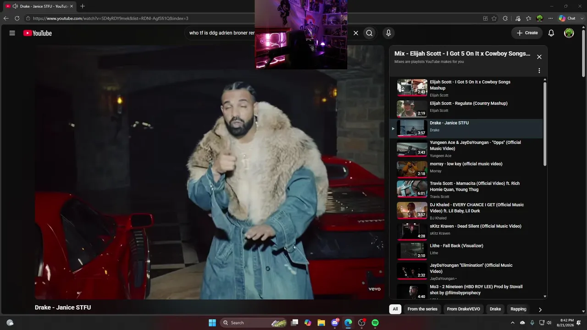587x330 pixels.
Task: Open Spotify from the taskbar
Action: tap(375, 323)
